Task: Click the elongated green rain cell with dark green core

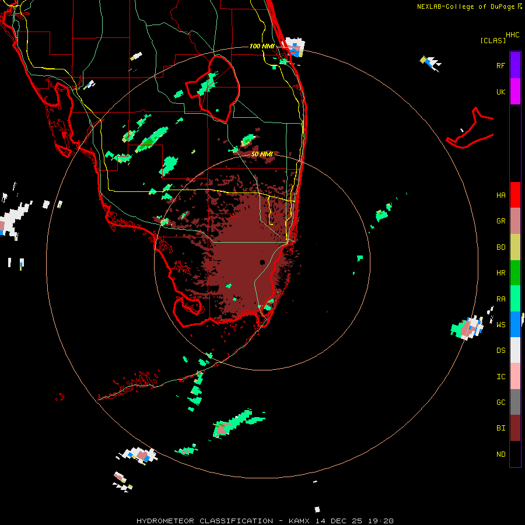Action: 151,140
